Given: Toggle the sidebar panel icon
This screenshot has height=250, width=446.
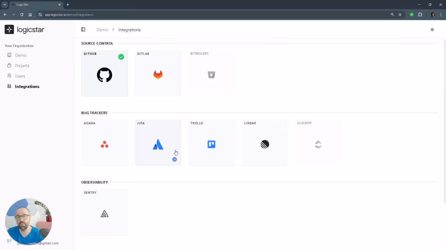Looking at the screenshot, I should [83, 30].
